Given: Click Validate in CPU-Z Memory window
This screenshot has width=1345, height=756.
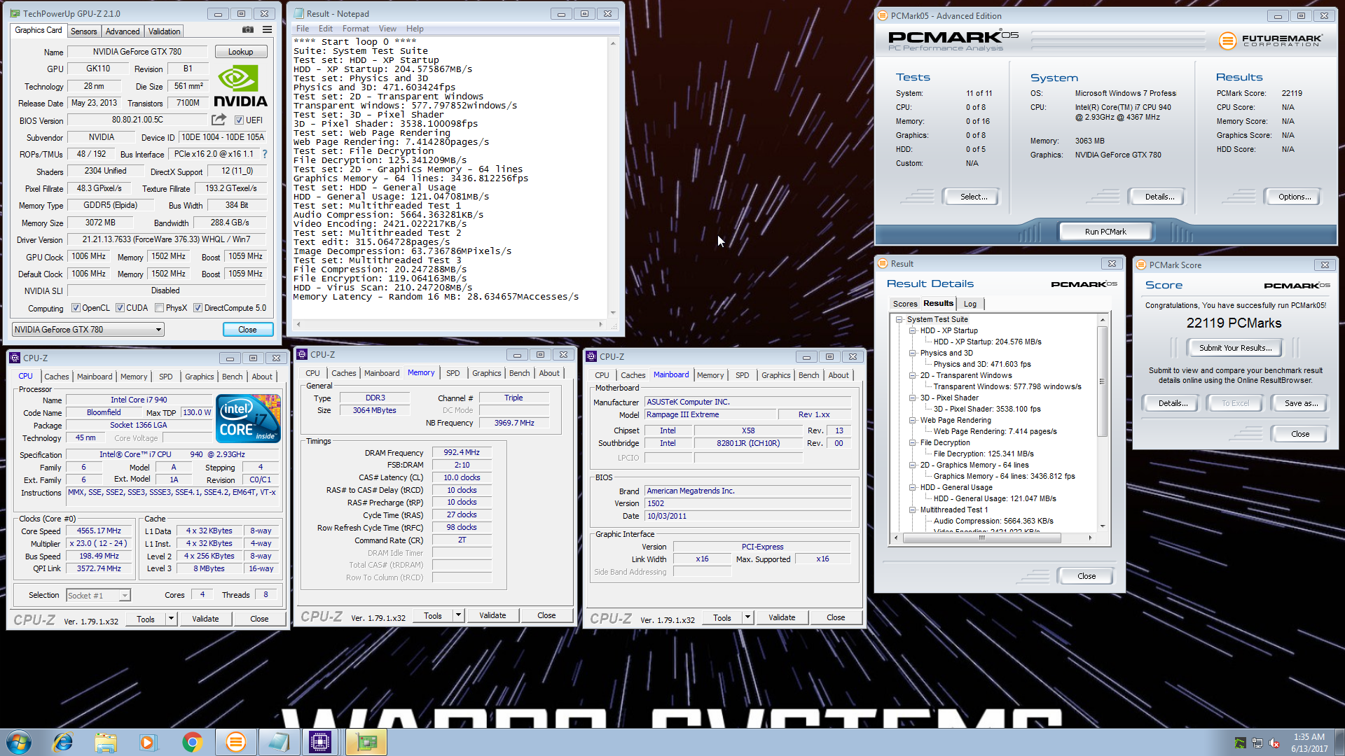Looking at the screenshot, I should point(492,615).
